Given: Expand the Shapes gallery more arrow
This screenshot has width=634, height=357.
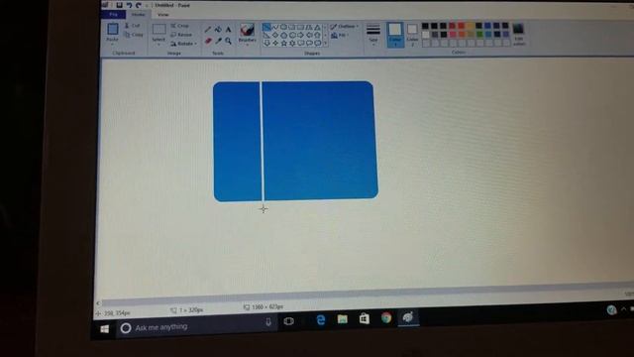Looking at the screenshot, I should pos(325,43).
